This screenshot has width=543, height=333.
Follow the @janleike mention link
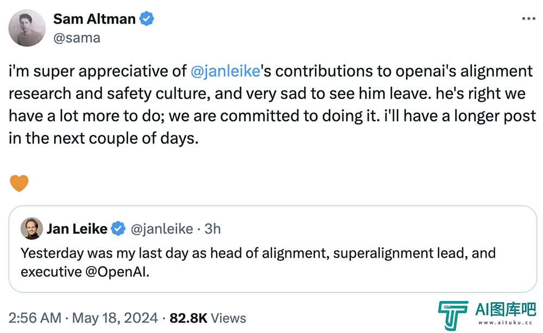[225, 71]
